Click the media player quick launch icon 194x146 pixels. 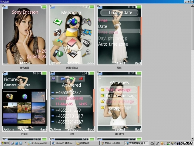point(12,143)
